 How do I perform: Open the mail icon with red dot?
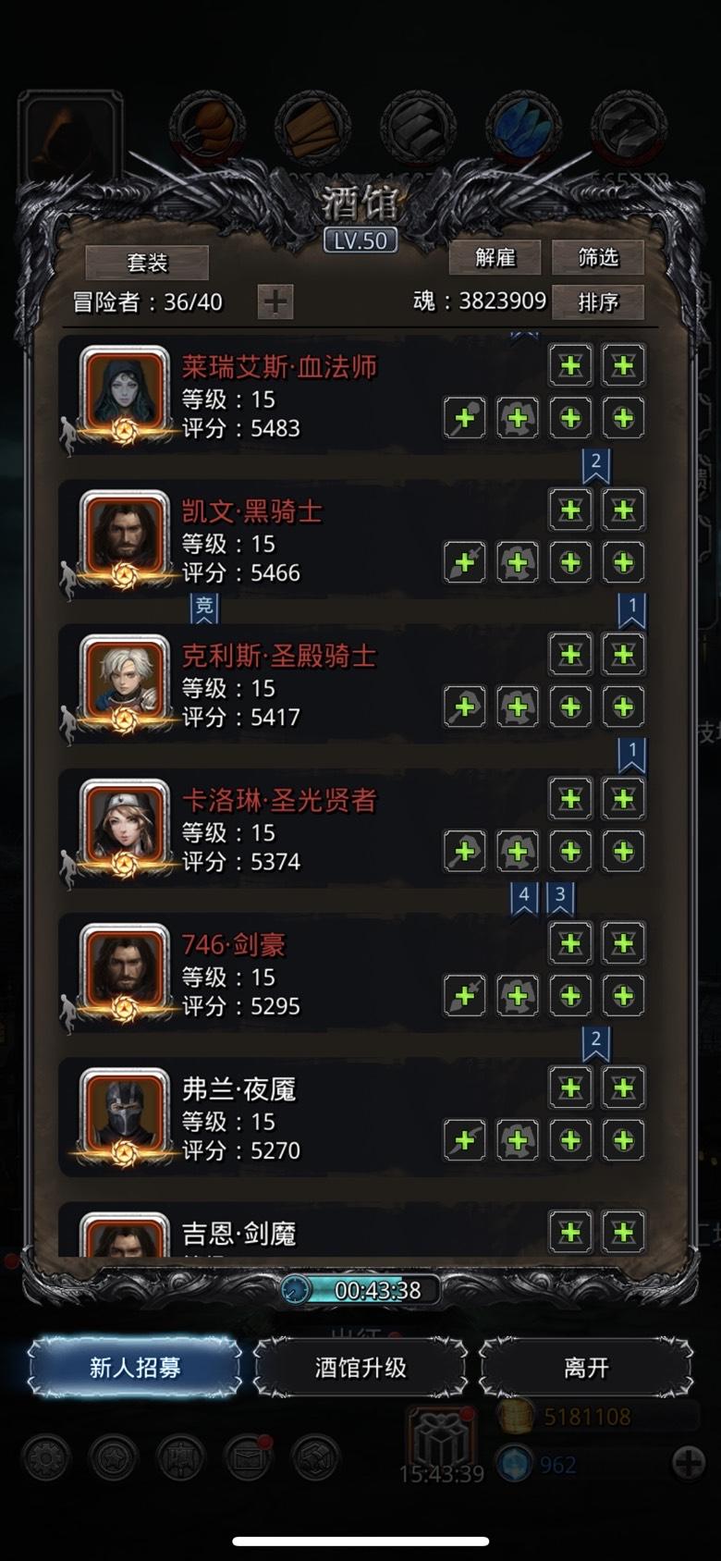[x=248, y=1457]
